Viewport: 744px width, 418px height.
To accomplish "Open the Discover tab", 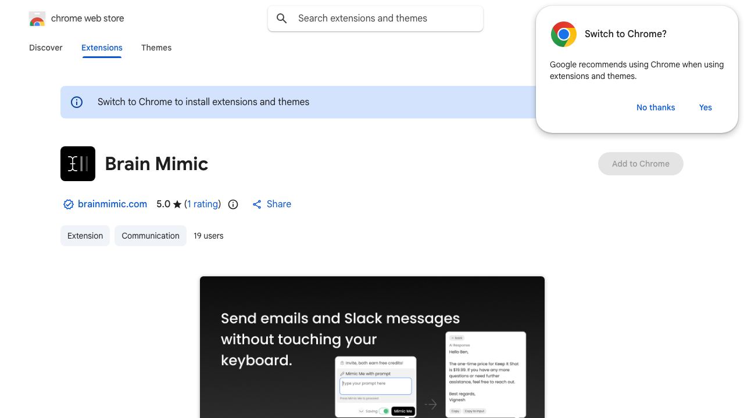I will click(x=46, y=48).
